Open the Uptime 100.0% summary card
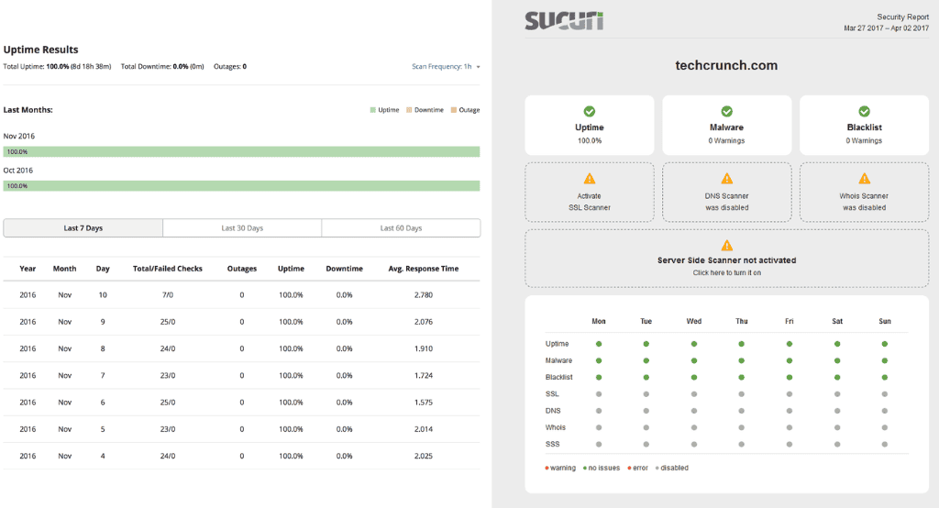This screenshot has height=508, width=939. tap(590, 126)
